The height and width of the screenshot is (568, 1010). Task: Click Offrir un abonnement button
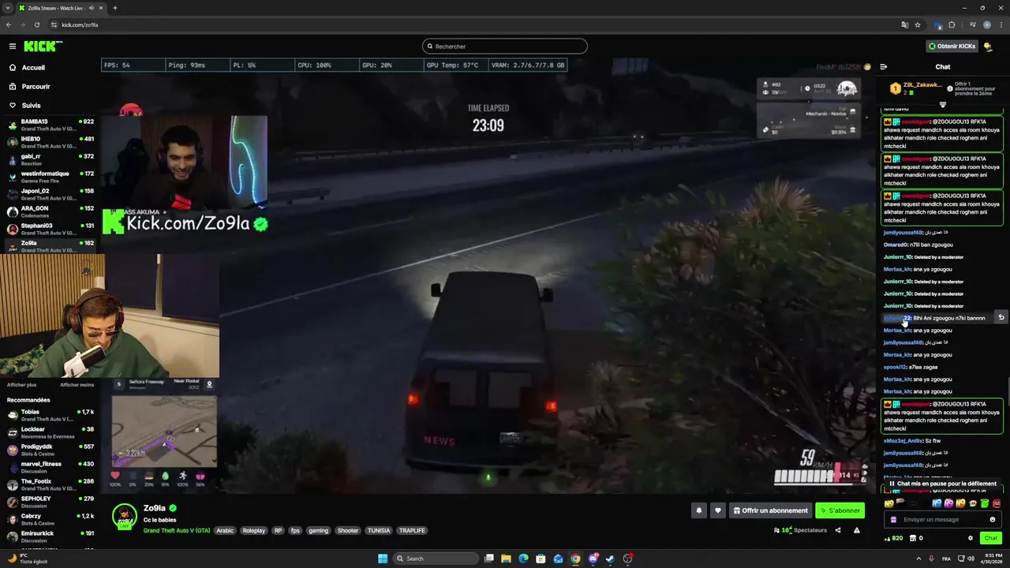click(770, 510)
